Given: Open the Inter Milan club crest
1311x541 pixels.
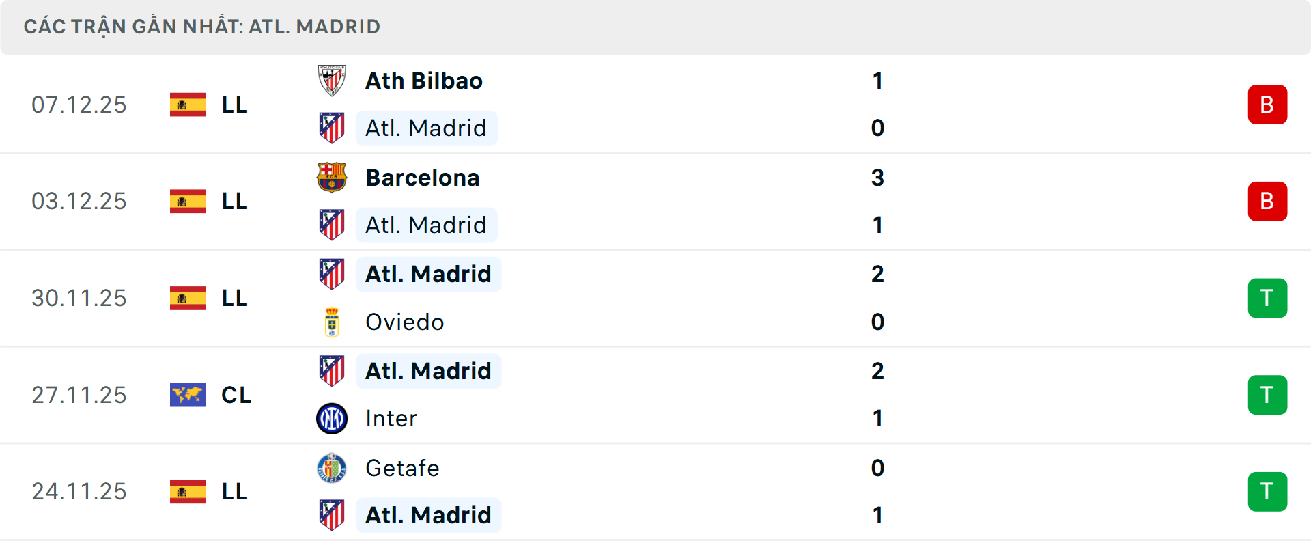Looking at the screenshot, I should (333, 419).
